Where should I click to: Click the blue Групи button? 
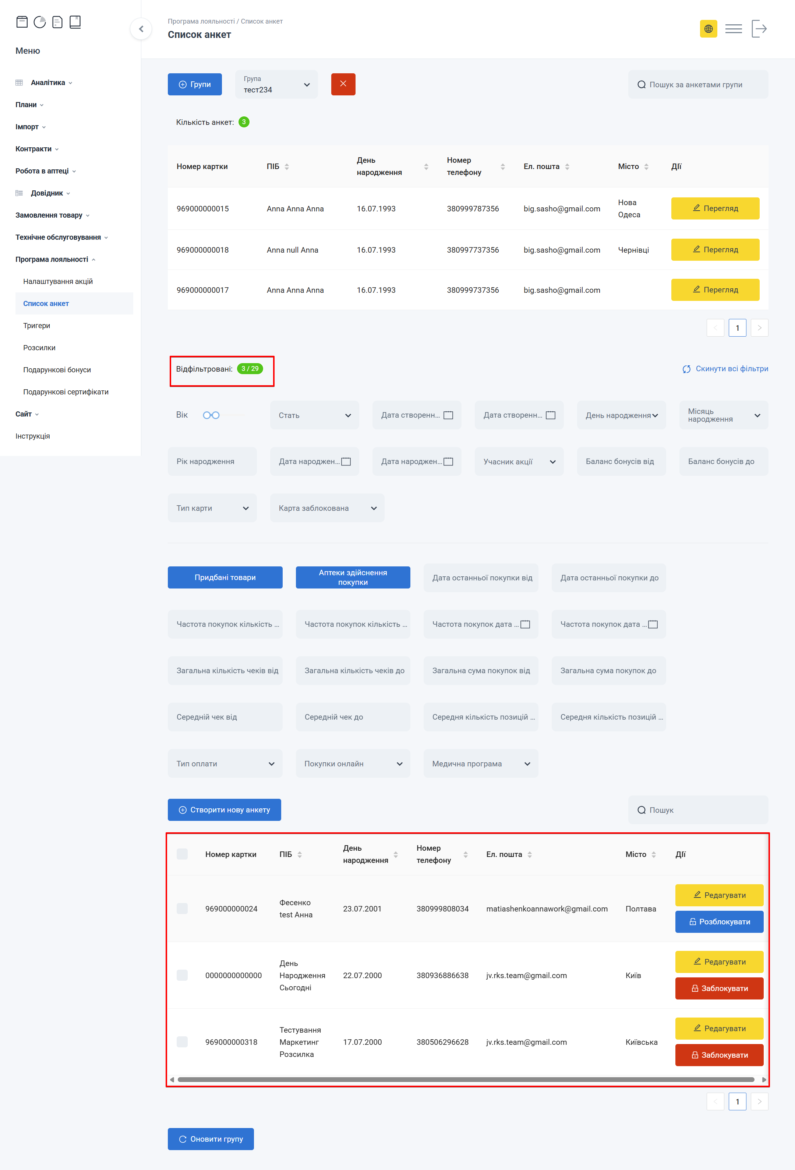(195, 84)
